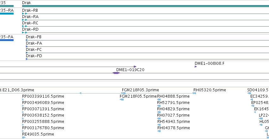Select the Drak-PC protein label
This screenshot has height=139, width=269.
tap(34, 50)
